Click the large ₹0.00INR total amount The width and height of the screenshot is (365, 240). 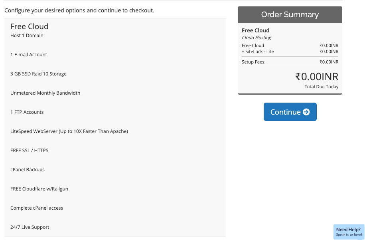[317, 76]
